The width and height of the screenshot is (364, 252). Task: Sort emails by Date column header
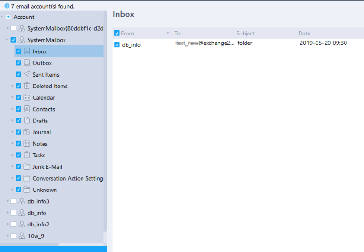point(304,34)
